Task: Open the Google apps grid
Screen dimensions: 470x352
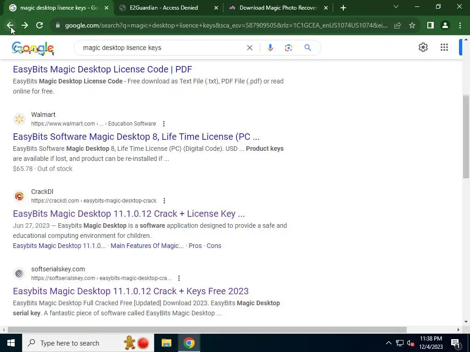Action: point(444,47)
